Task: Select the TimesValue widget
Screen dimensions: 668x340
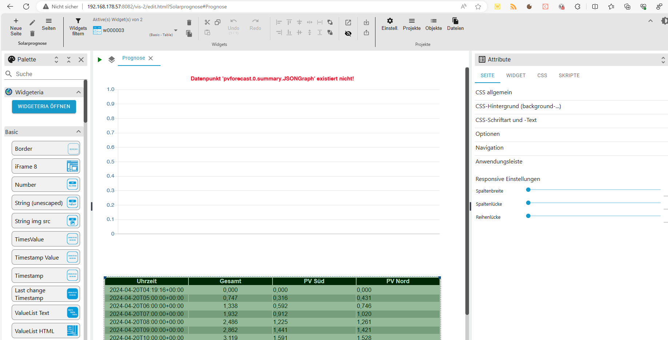Action: pyautogui.click(x=46, y=239)
